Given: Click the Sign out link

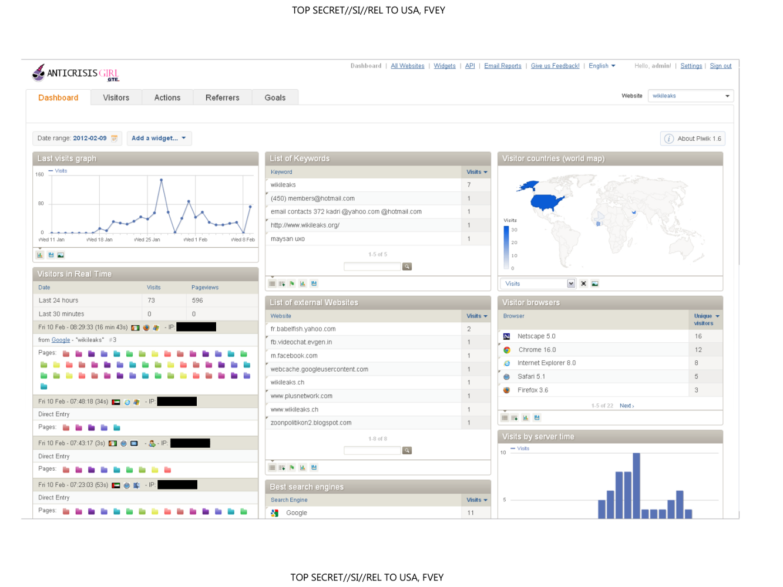Looking at the screenshot, I should click(x=721, y=66).
